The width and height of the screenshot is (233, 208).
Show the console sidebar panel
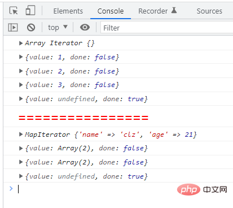[13, 28]
